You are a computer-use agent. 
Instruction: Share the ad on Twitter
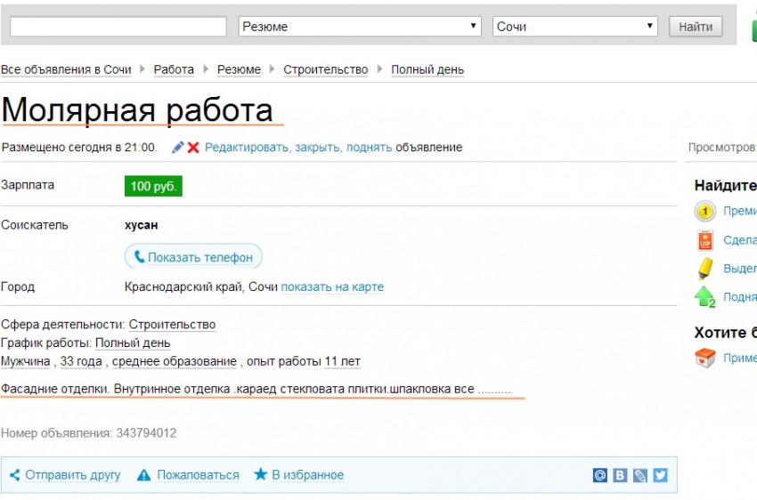pyautogui.click(x=660, y=475)
